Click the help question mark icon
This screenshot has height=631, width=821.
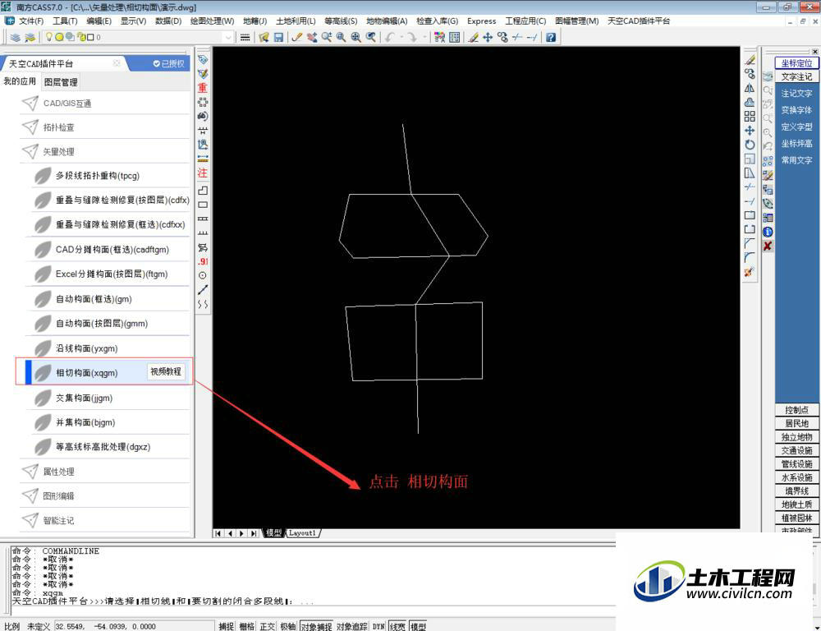[550, 37]
